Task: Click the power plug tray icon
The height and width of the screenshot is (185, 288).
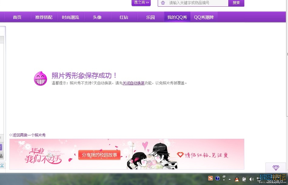Action: [244, 179]
